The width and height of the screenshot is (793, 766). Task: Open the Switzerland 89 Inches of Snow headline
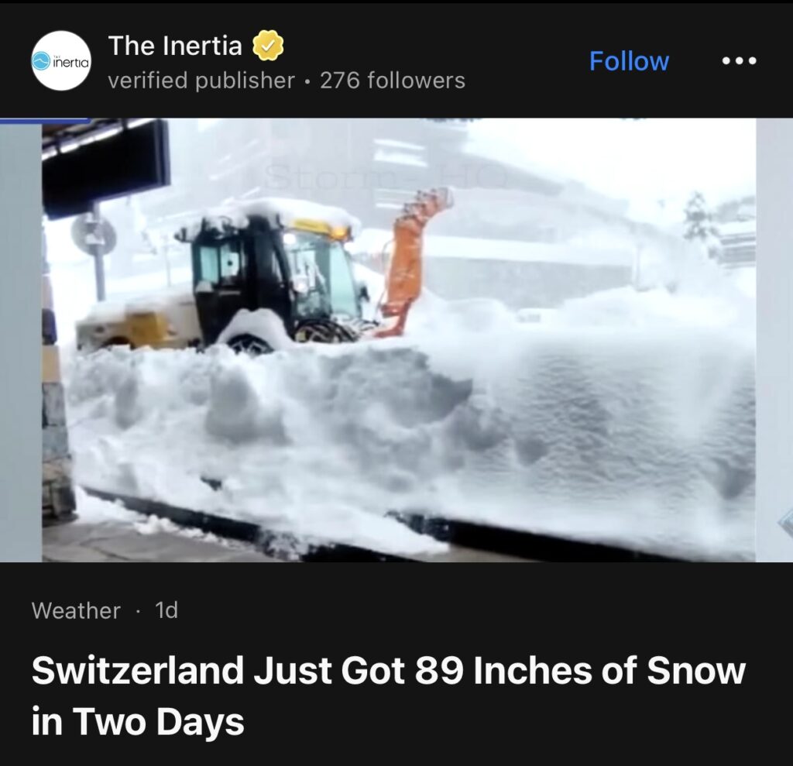(389, 696)
